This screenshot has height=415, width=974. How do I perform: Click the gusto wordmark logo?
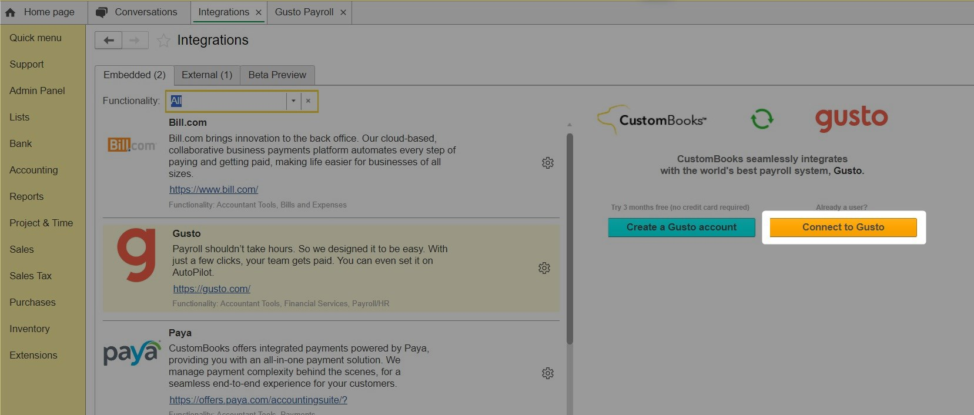click(x=851, y=119)
